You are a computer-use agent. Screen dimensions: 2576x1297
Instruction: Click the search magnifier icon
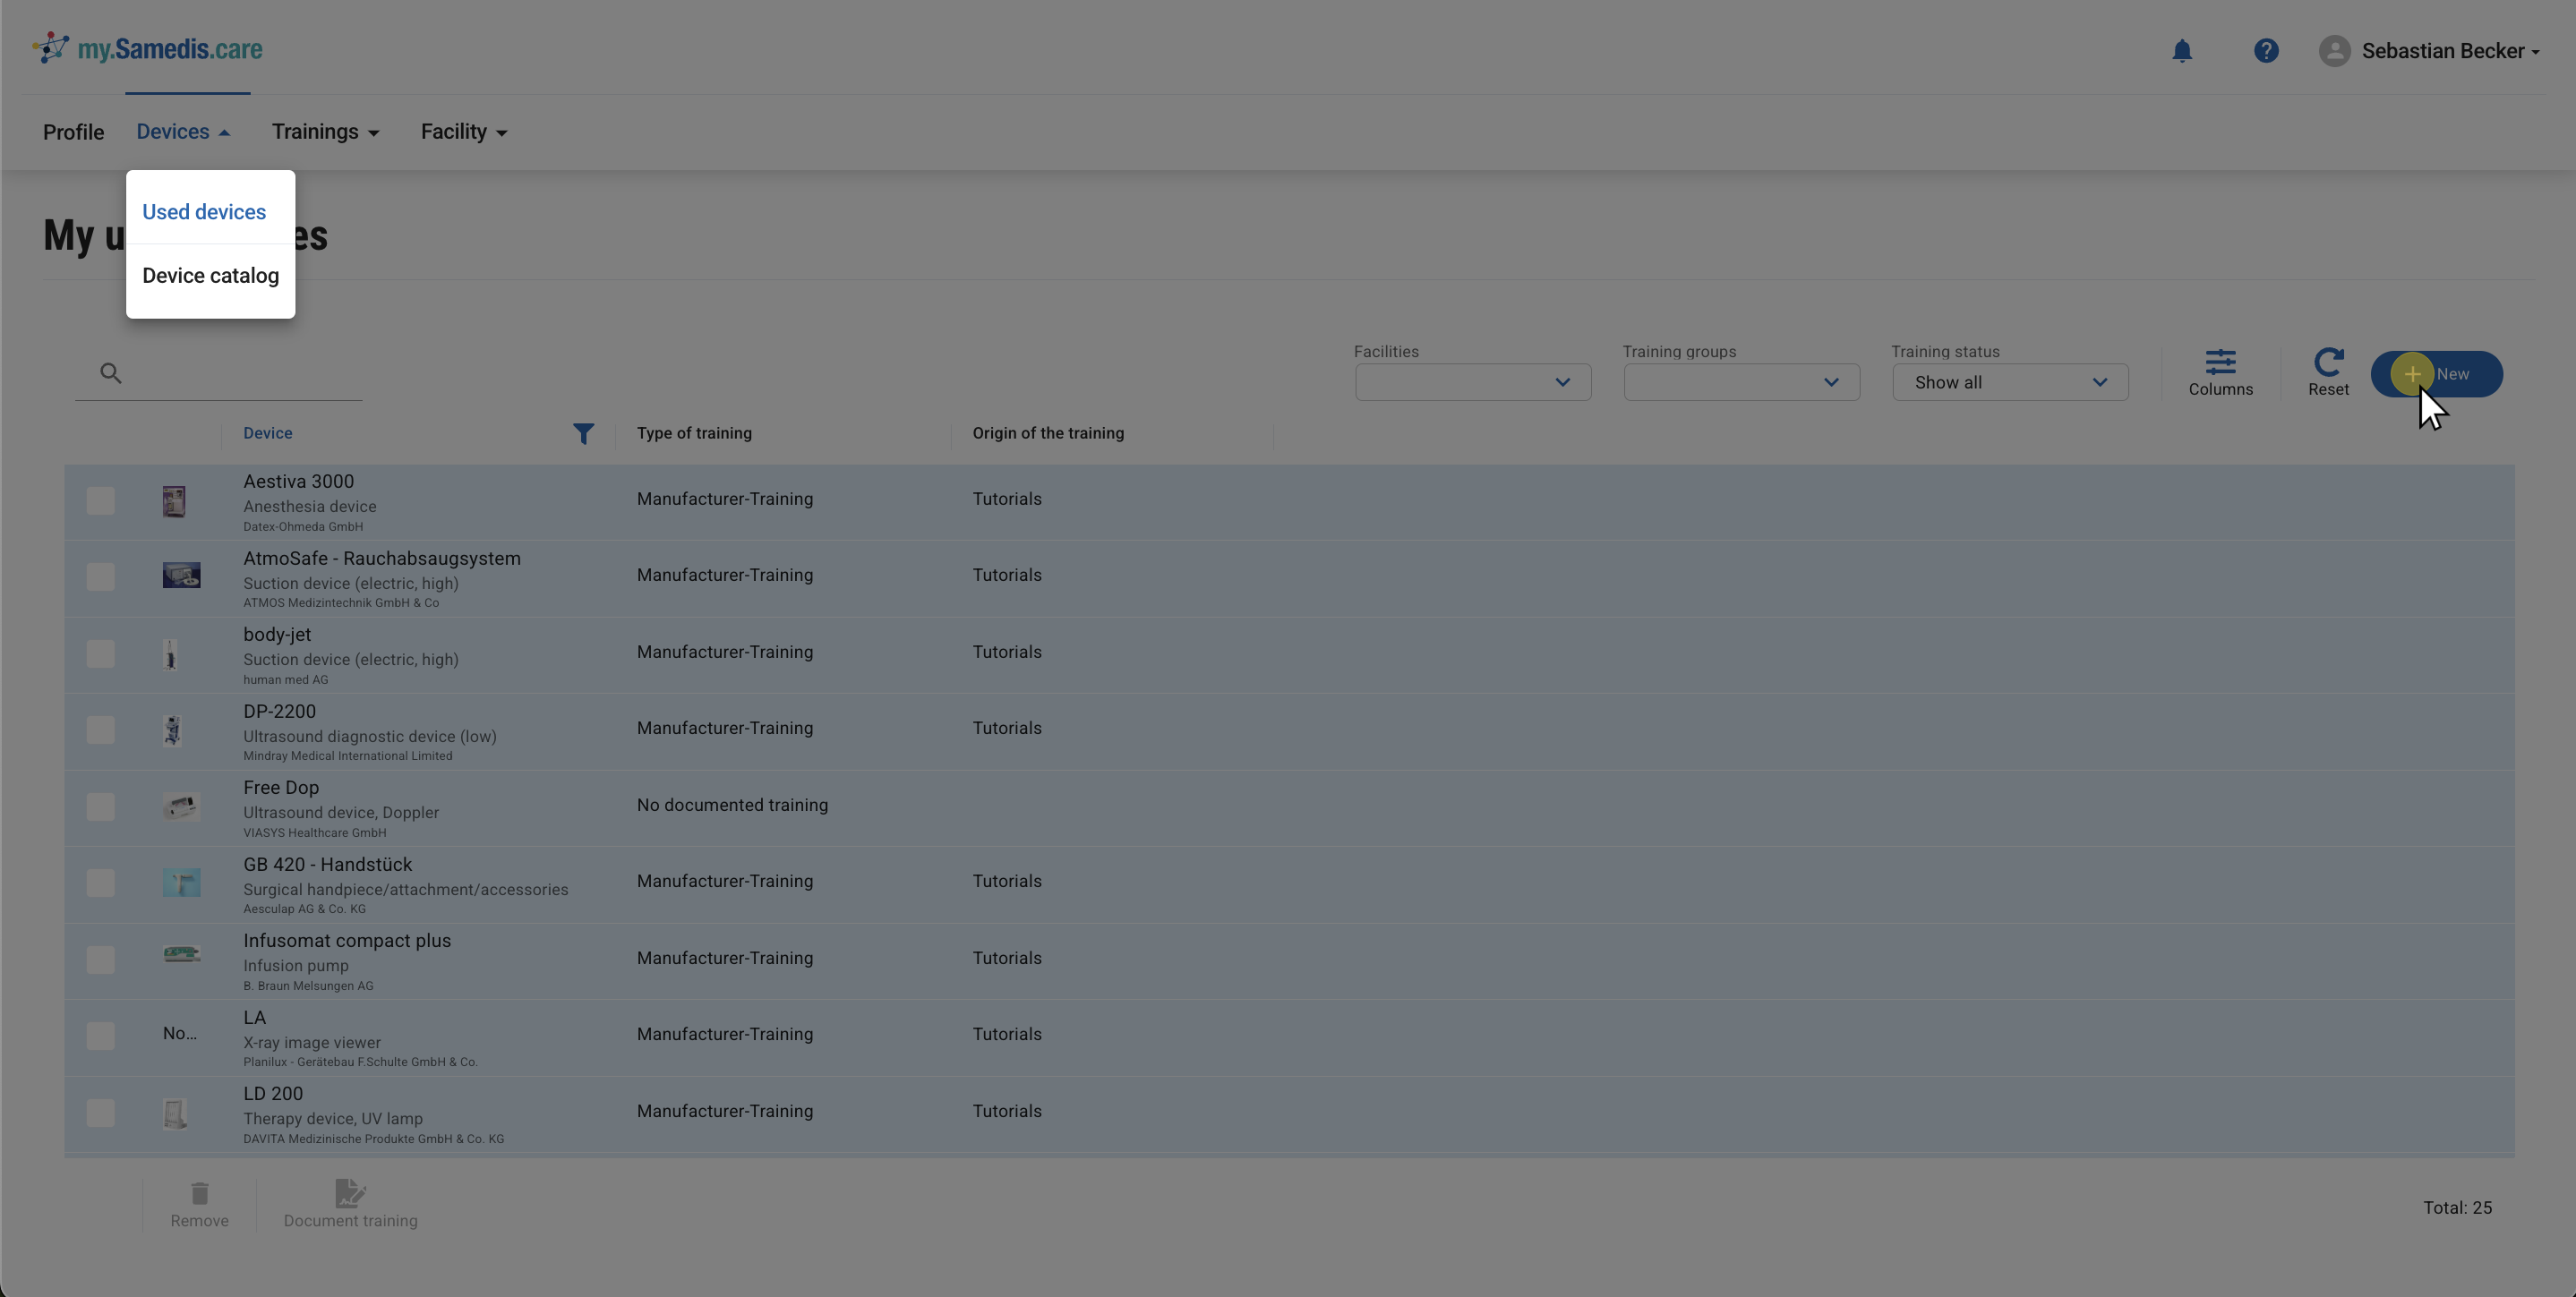point(111,374)
